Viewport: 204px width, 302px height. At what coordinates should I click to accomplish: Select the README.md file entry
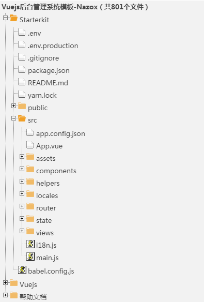pyautogui.click(x=48, y=83)
